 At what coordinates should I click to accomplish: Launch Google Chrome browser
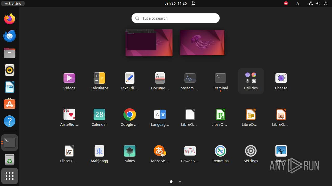pyautogui.click(x=130, y=117)
